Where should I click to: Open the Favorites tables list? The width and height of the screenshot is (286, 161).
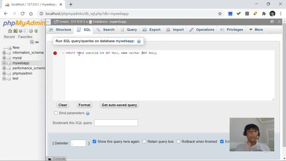[x=25, y=37]
